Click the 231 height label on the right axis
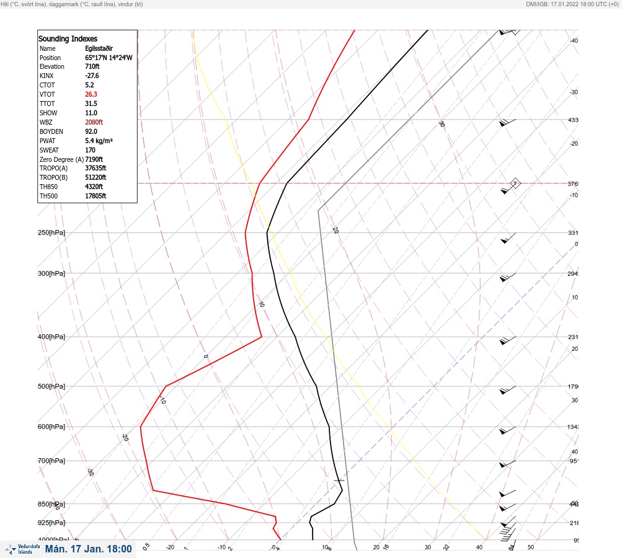 pos(573,337)
